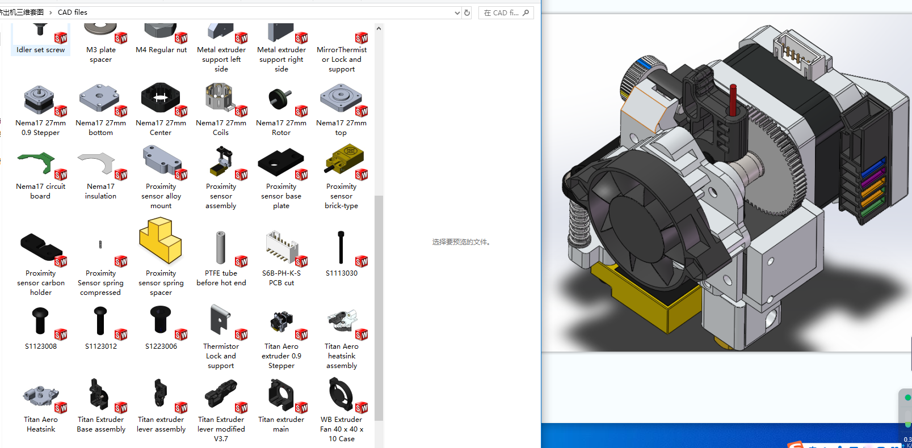The height and width of the screenshot is (448, 912).
Task: Open the address bar history dropdown
Action: [x=457, y=12]
